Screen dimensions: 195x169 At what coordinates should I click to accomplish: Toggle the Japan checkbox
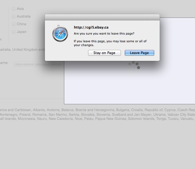click(x=14, y=32)
